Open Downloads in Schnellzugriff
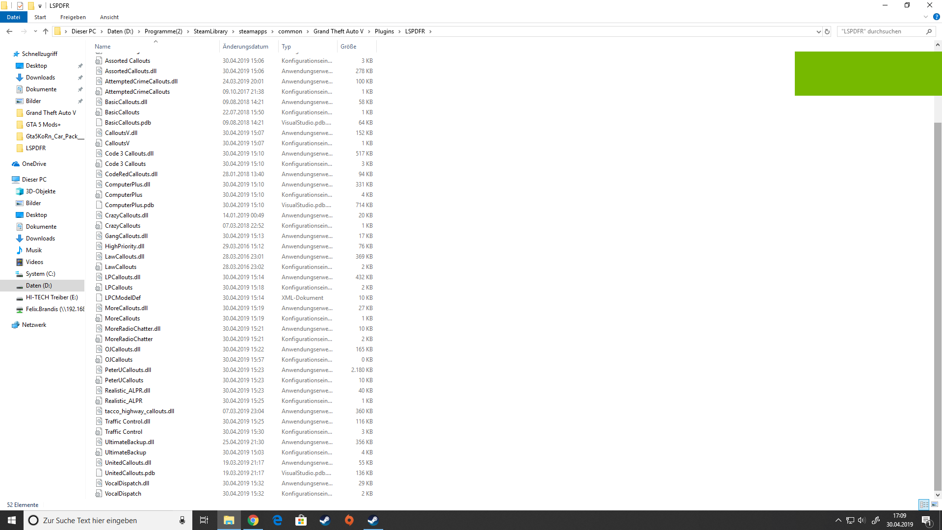Screen dimensions: 942x530 (x=40, y=78)
